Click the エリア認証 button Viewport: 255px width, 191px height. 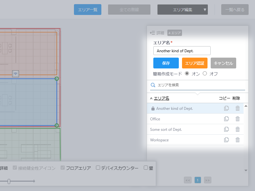coord(195,63)
